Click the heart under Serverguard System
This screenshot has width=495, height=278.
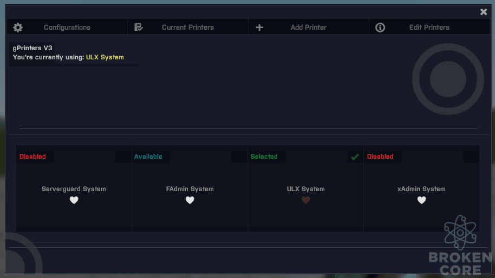74,200
